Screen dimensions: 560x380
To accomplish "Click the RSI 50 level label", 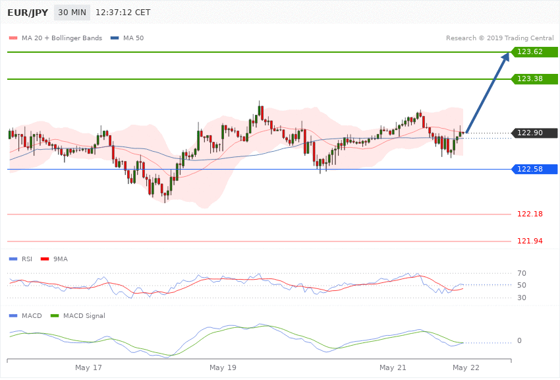I will tap(521, 285).
